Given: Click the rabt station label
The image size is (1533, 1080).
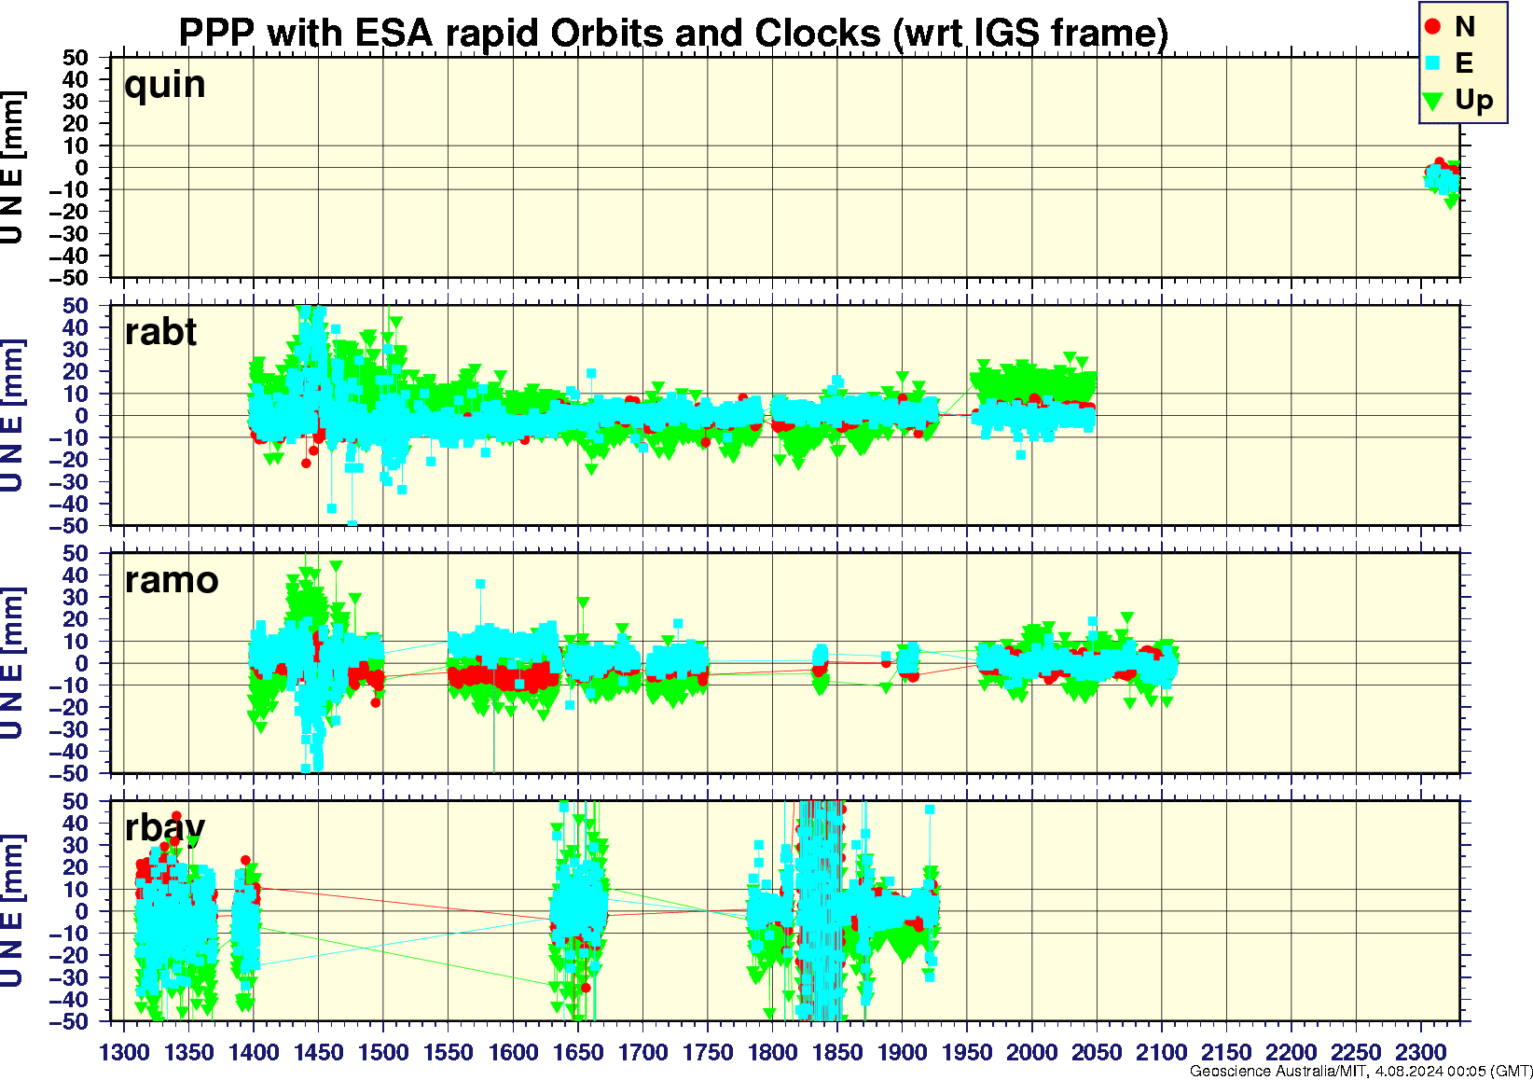Looking at the screenshot, I should coord(160,332).
